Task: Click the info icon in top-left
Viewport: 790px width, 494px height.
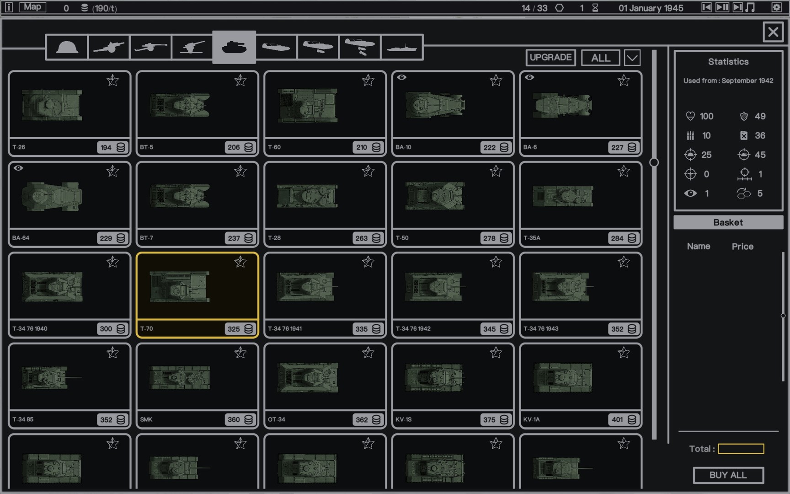Action: 9,7
